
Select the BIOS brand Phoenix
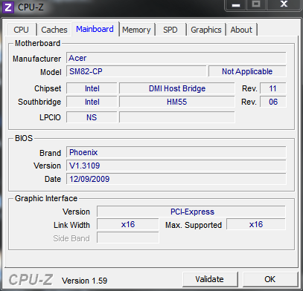pos(176,152)
